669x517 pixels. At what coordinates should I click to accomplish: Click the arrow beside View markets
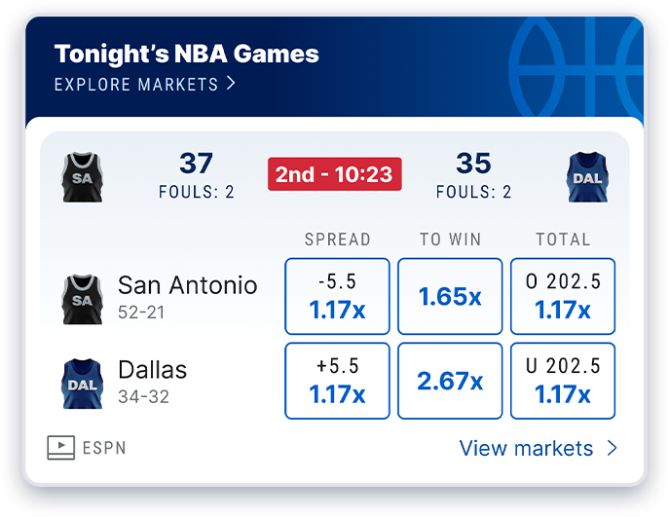[613, 448]
